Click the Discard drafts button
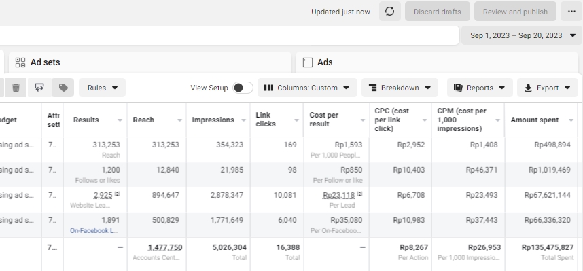Image resolution: width=583 pixels, height=271 pixels. pos(438,12)
